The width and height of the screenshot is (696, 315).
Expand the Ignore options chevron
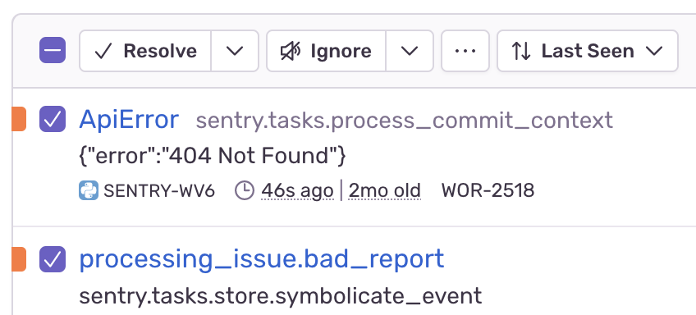tap(410, 51)
